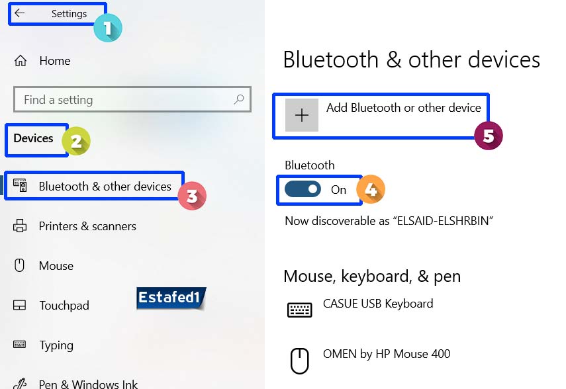Click the search magnifier icon
566x389 pixels.
[239, 100]
